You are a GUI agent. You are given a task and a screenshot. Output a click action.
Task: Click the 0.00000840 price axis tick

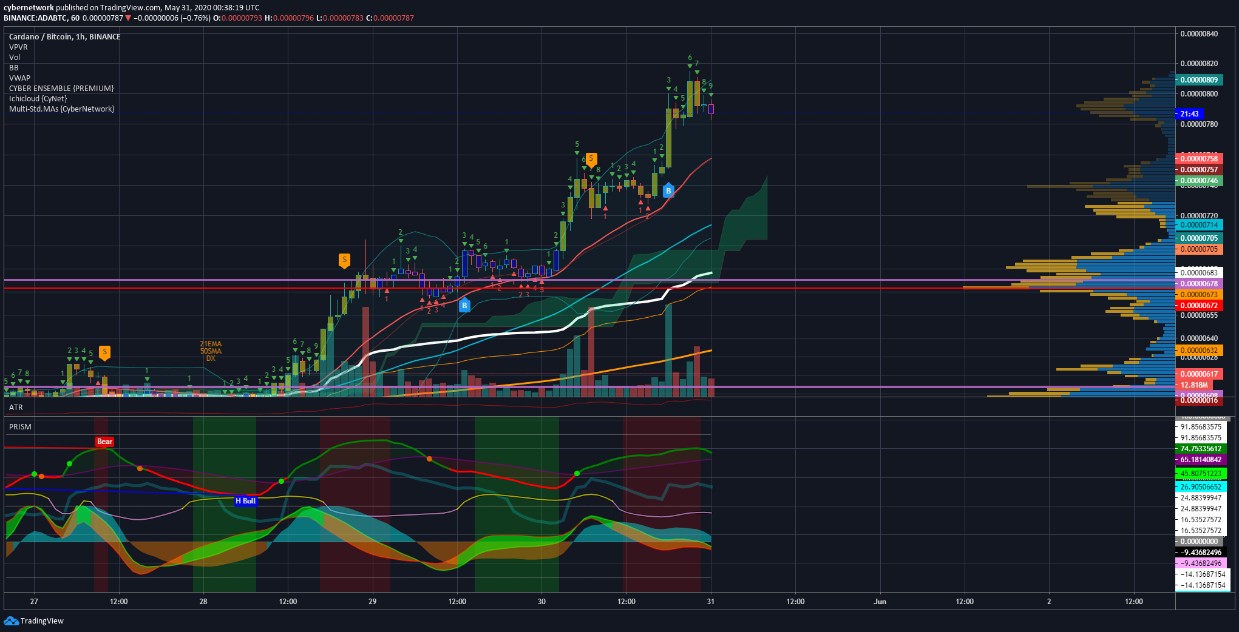pyautogui.click(x=1199, y=33)
